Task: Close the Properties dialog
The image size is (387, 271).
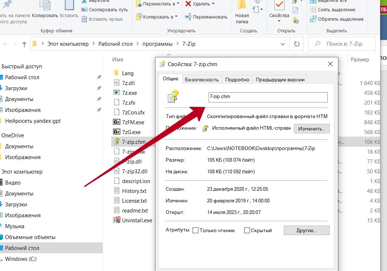Action: [x=330, y=64]
